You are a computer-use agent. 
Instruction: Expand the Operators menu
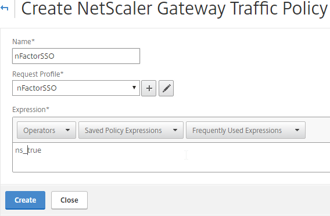click(46, 130)
